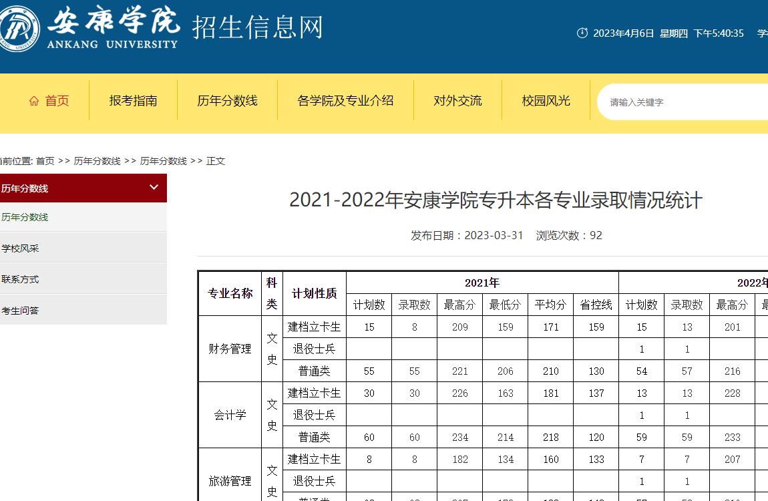Screen dimensions: 768x501
Task: Click the 专业名称 table header
Action: coord(230,293)
